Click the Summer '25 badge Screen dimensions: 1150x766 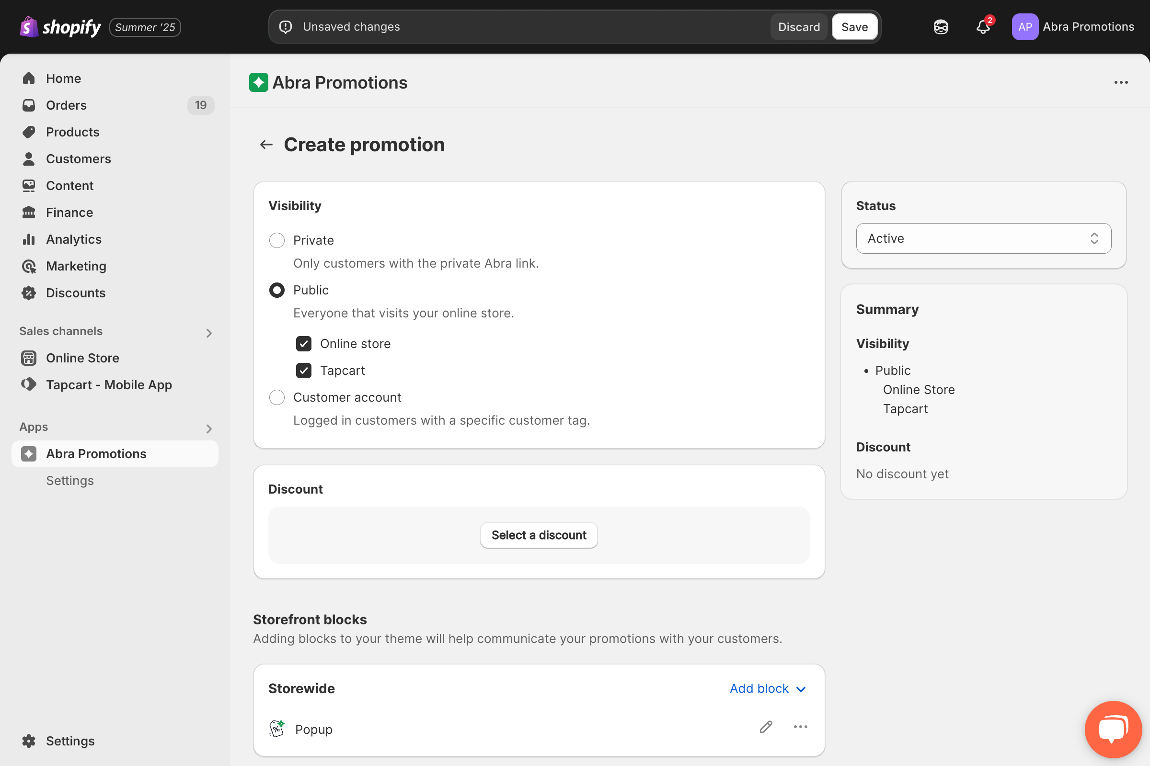[x=145, y=27]
